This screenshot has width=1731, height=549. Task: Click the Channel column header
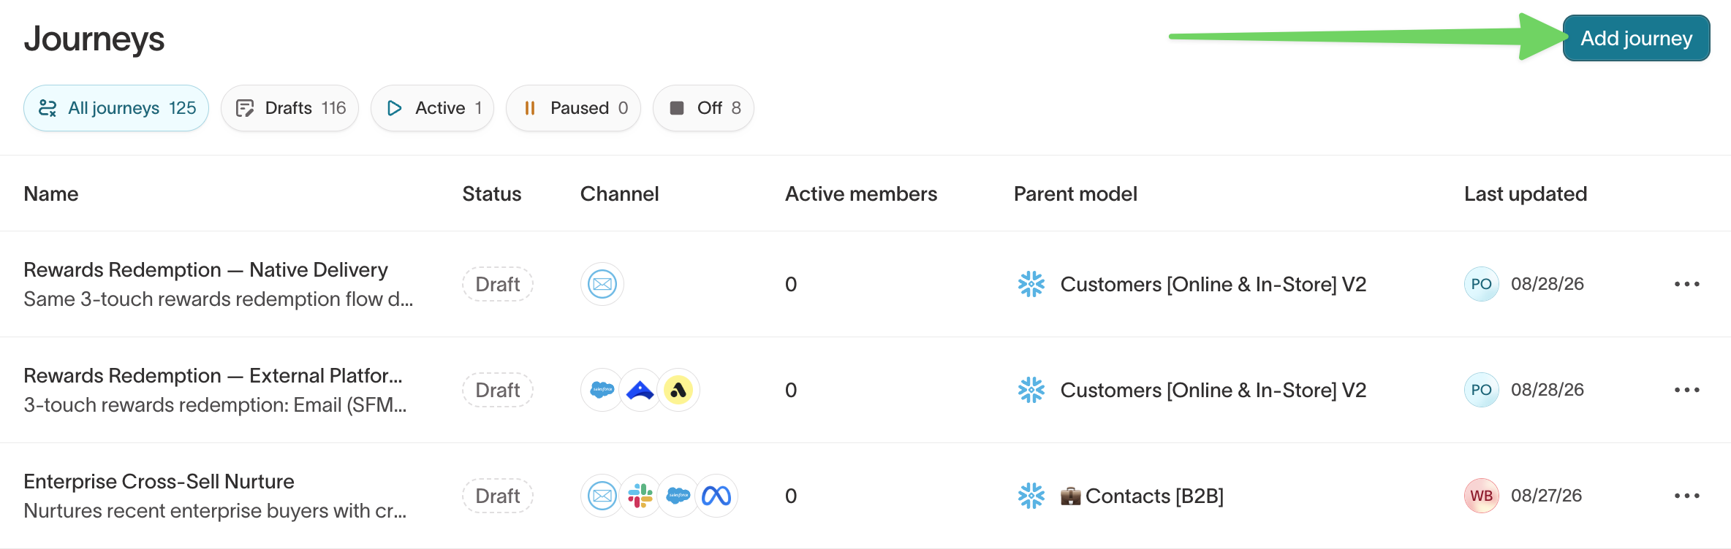point(620,194)
